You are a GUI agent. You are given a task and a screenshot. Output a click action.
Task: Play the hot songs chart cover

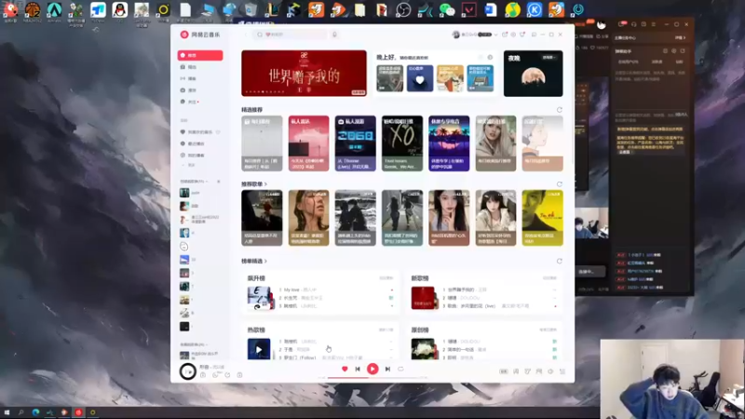pos(259,350)
